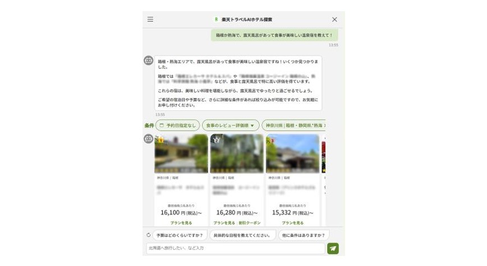Open the rank 1 hotel photo
487x266 pixels.
[x=181, y=154]
